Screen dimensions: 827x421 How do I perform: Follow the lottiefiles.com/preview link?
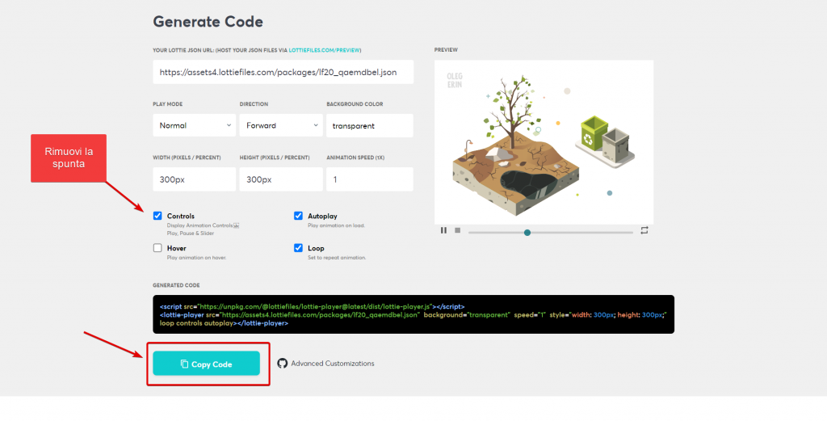323,49
